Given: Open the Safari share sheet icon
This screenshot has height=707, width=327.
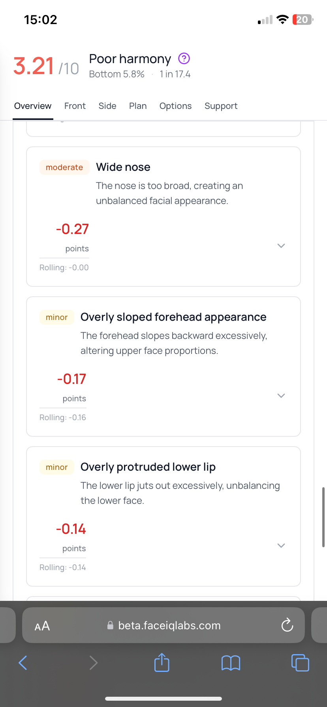Looking at the screenshot, I should [x=162, y=662].
